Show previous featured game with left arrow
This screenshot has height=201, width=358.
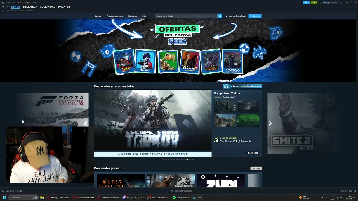click(86, 123)
